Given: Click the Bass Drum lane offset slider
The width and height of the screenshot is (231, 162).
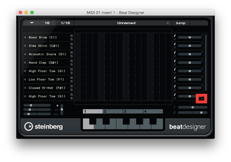Looking at the screenshot, I should pyautogui.click(x=190, y=37).
